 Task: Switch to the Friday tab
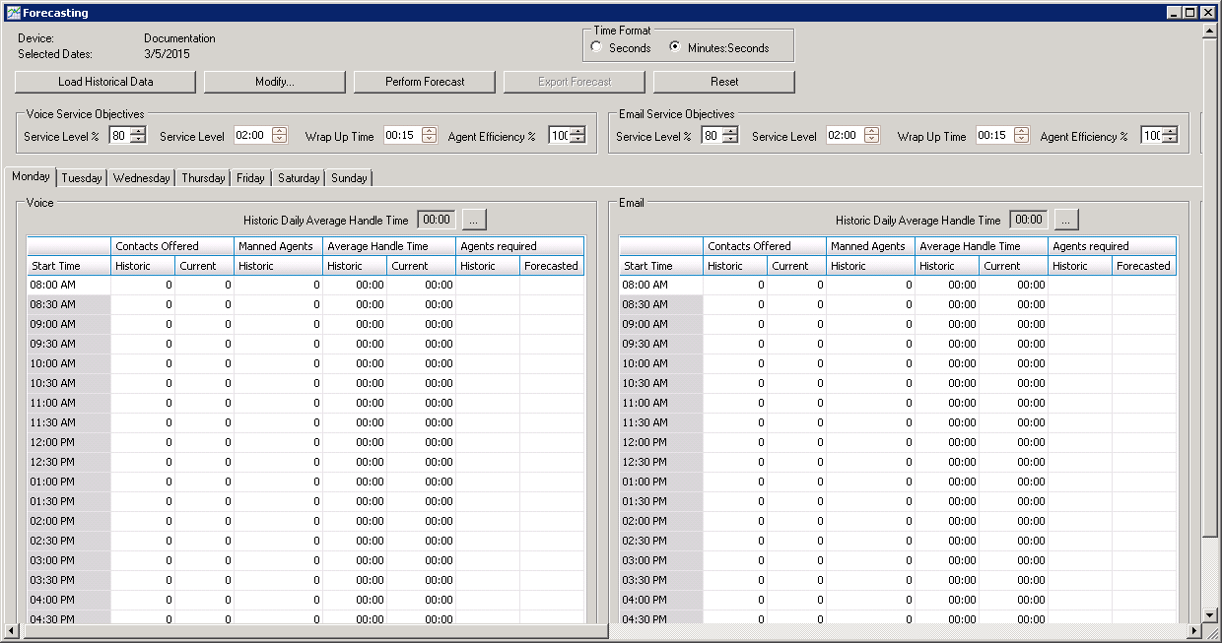pos(250,178)
